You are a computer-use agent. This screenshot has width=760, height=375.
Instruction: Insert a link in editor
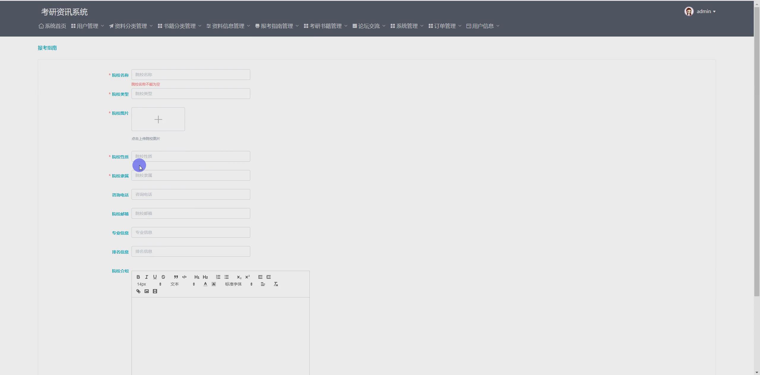[x=138, y=291]
